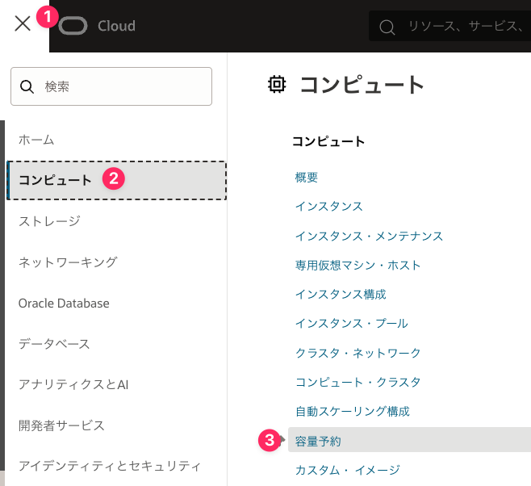The height and width of the screenshot is (486, 531).
Task: Open the インスタンス・プール link
Action: 352,324
